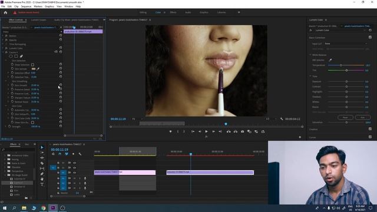Image resolution: width=377 pixels, height=212 pixels.
Task: Select the Pen tool in tools panel
Action: point(42,174)
